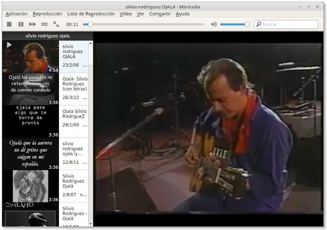Viewport: 327px width, 230px height.
Task: Click the date 29/1/09
Action: (x=71, y=125)
